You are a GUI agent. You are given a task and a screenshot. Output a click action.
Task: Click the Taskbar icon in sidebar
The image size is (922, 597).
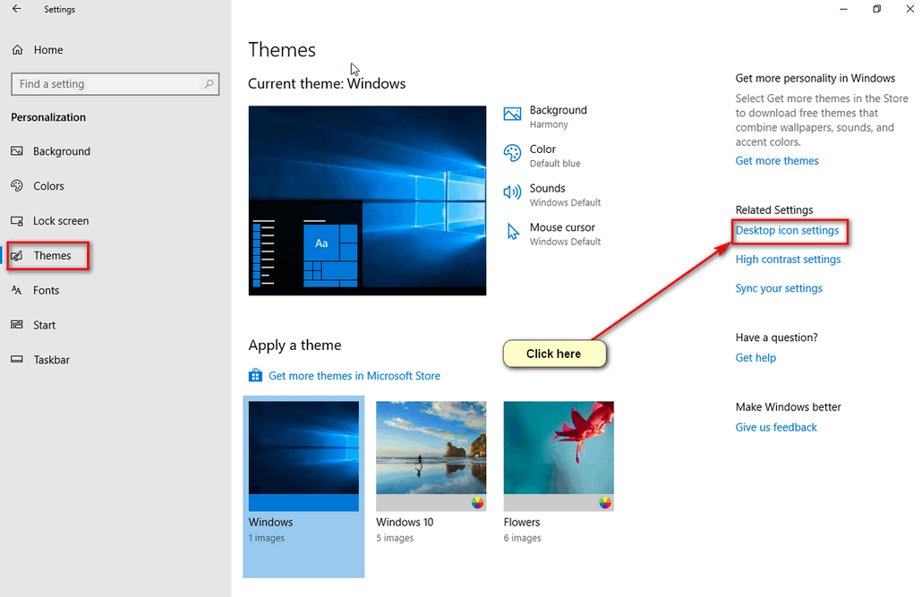[x=17, y=360]
